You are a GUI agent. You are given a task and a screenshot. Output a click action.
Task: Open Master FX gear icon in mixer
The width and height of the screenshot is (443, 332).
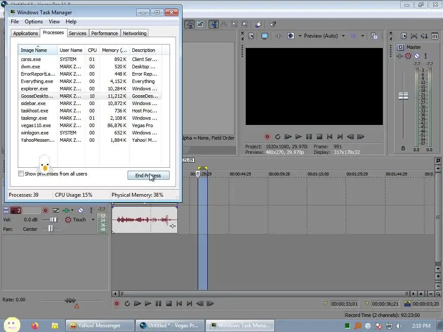point(408,56)
